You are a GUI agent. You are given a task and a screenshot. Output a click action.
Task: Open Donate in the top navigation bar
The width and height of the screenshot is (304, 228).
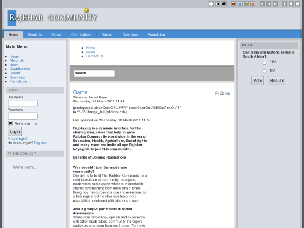[107, 35]
